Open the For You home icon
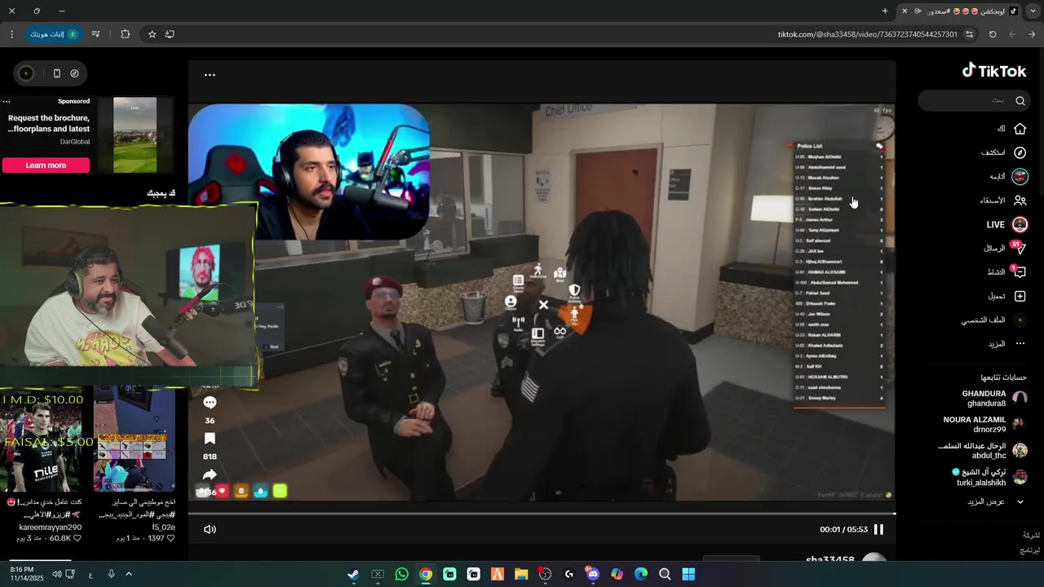 click(x=1020, y=129)
